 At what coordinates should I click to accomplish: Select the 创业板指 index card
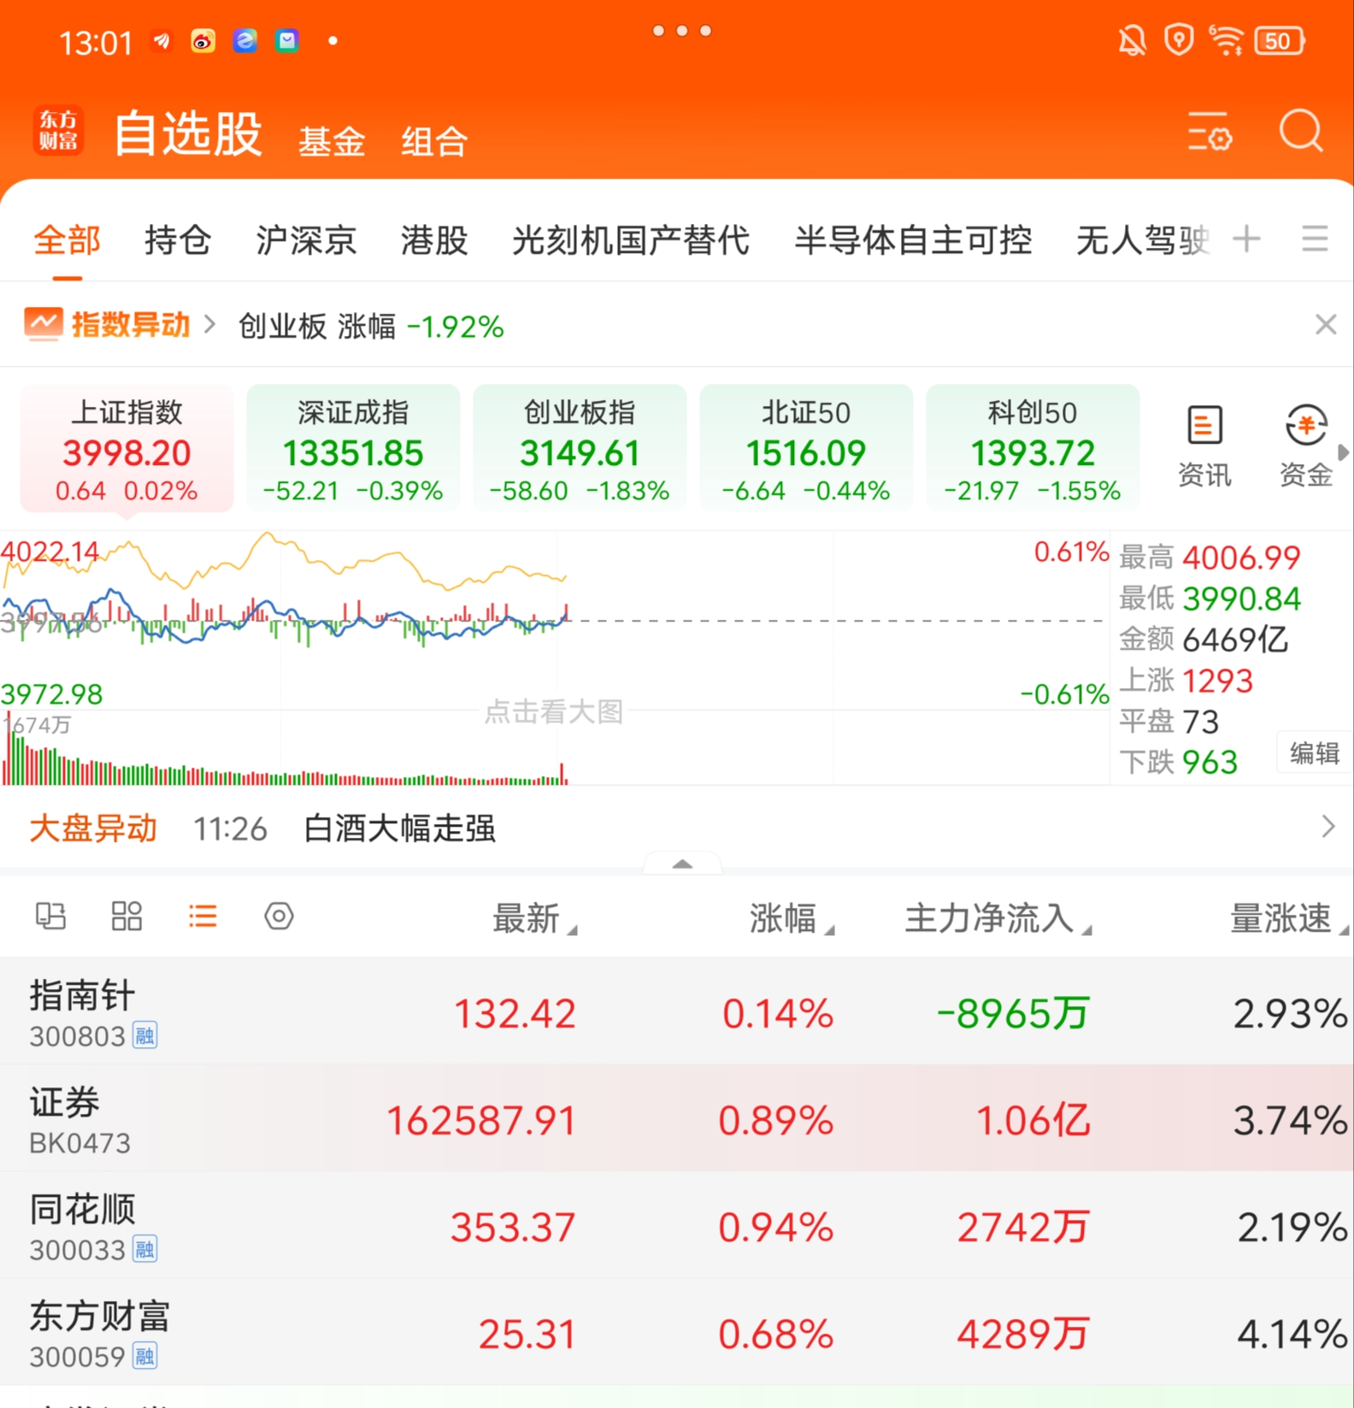(x=580, y=449)
